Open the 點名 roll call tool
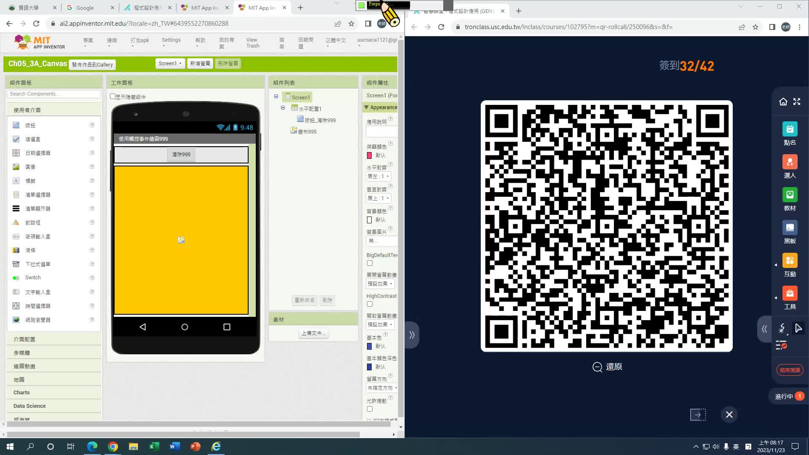This screenshot has width=809, height=455. tap(790, 134)
